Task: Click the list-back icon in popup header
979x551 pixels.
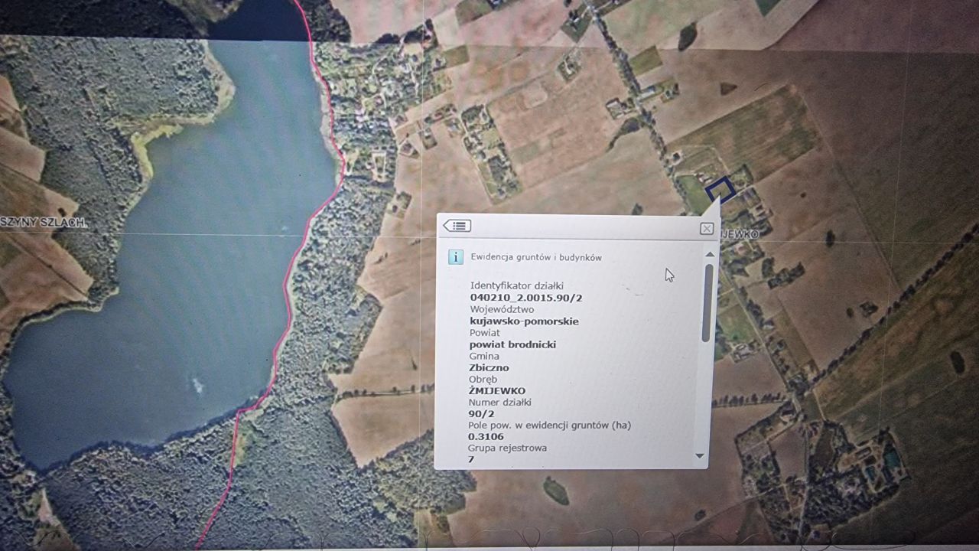Action: coord(457,226)
